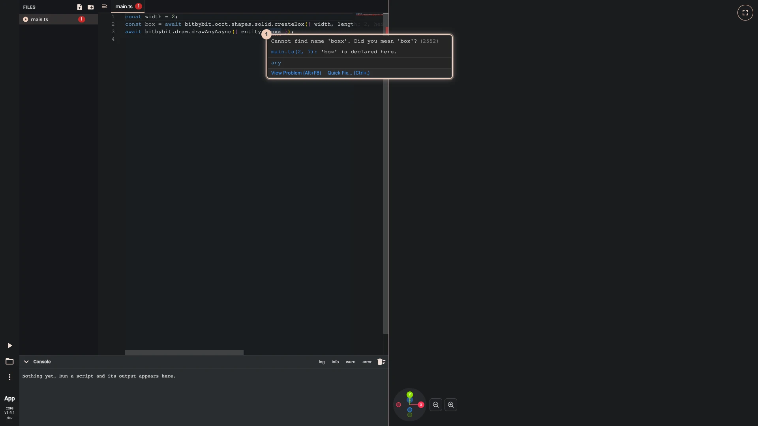Zoom out in the 3D viewport

click(x=436, y=405)
